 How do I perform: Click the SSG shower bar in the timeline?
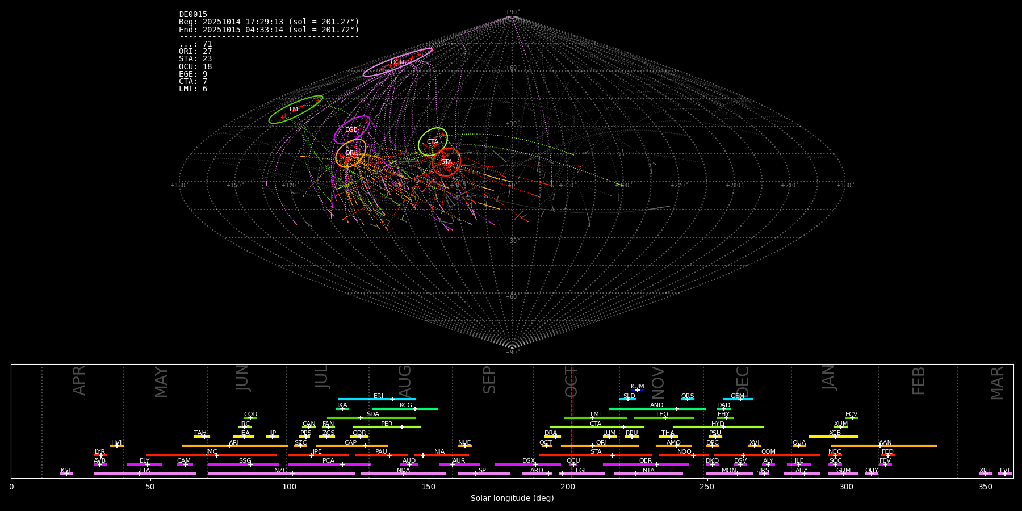coord(243,464)
